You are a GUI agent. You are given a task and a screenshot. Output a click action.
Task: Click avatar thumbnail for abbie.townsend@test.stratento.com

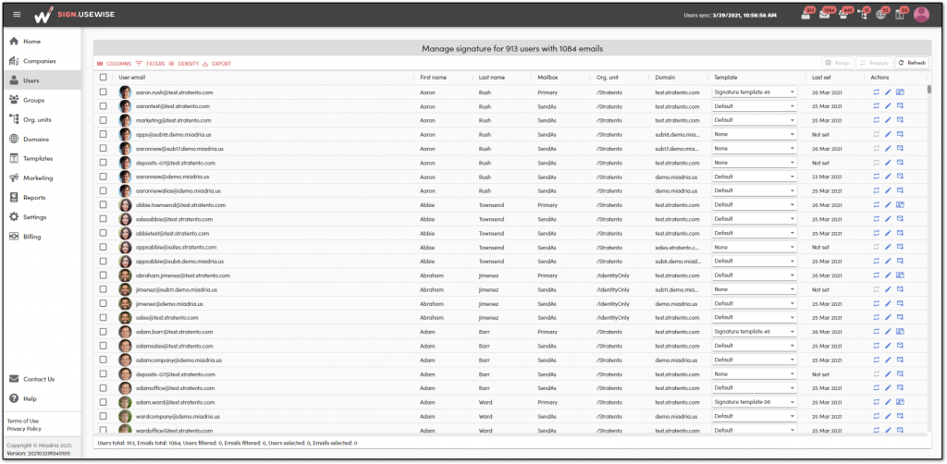[x=125, y=204]
